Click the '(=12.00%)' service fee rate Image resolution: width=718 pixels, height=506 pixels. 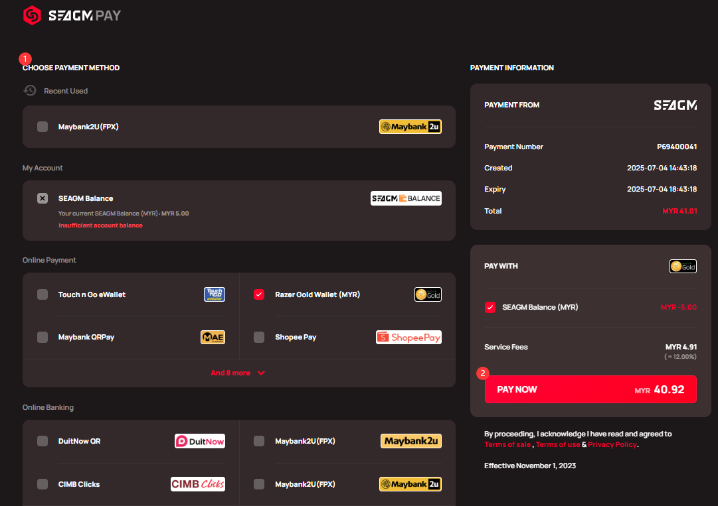pyautogui.click(x=680, y=357)
